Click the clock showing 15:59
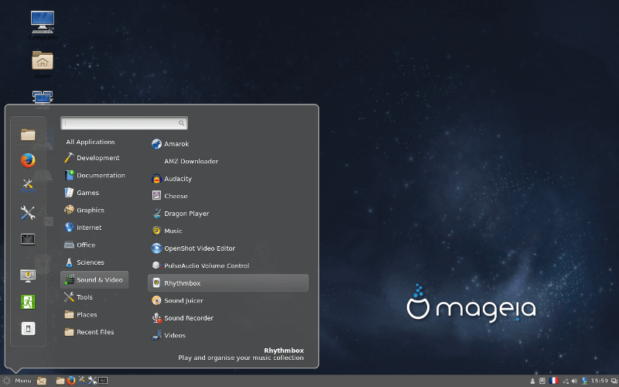 600,381
